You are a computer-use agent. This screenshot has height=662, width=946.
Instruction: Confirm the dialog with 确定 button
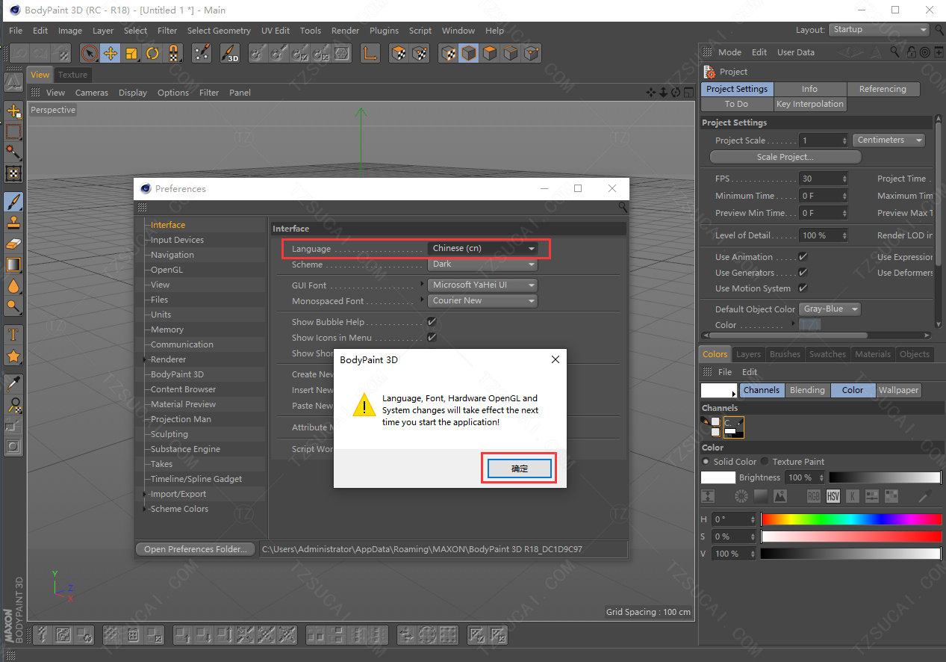point(520,468)
